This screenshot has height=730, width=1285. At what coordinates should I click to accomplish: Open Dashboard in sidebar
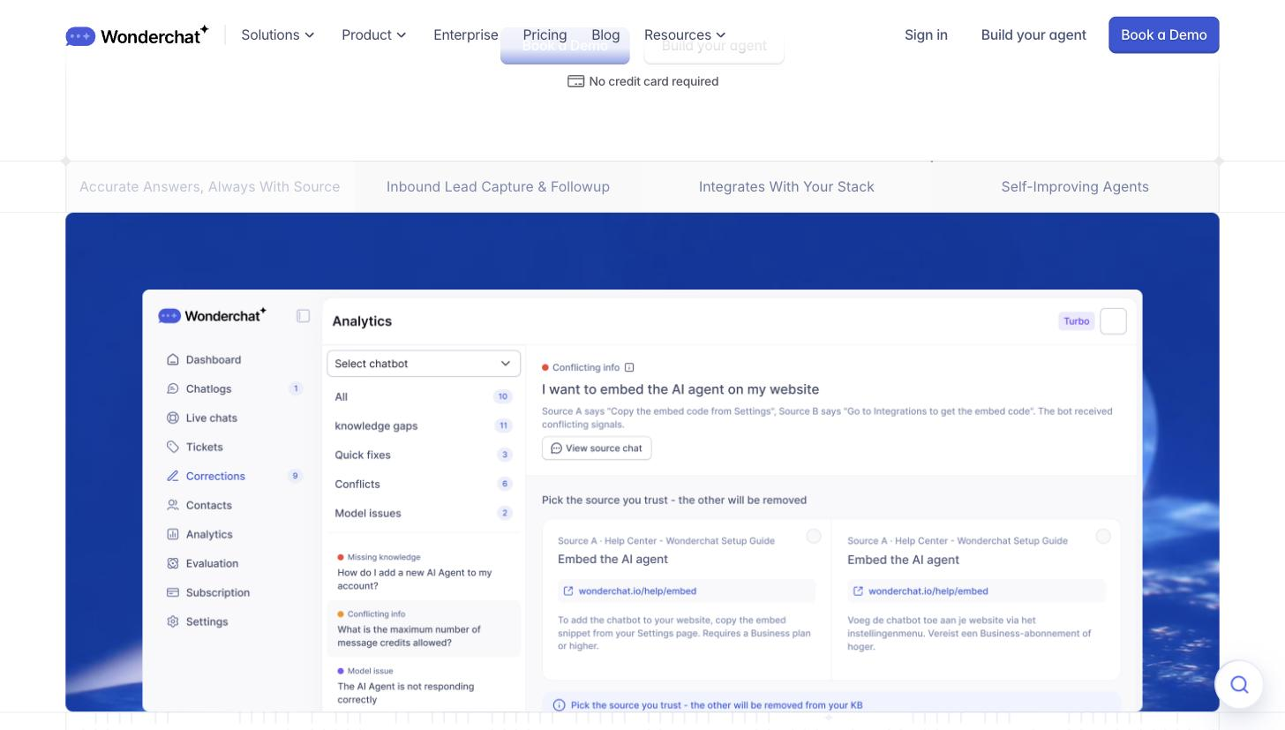point(204,360)
